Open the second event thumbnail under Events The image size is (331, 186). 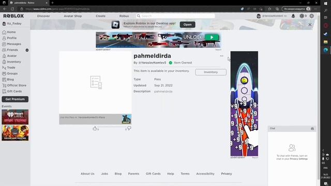point(15,133)
